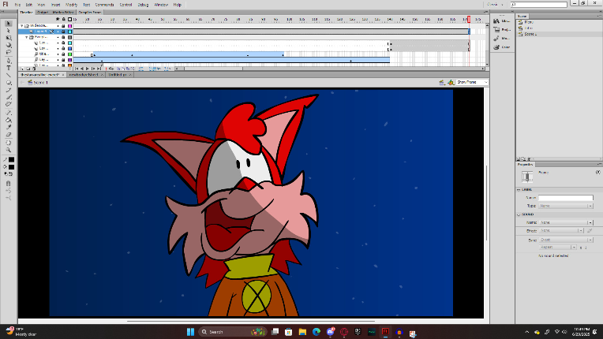
Task: Select the Oval shape tool
Action: (x=8, y=83)
